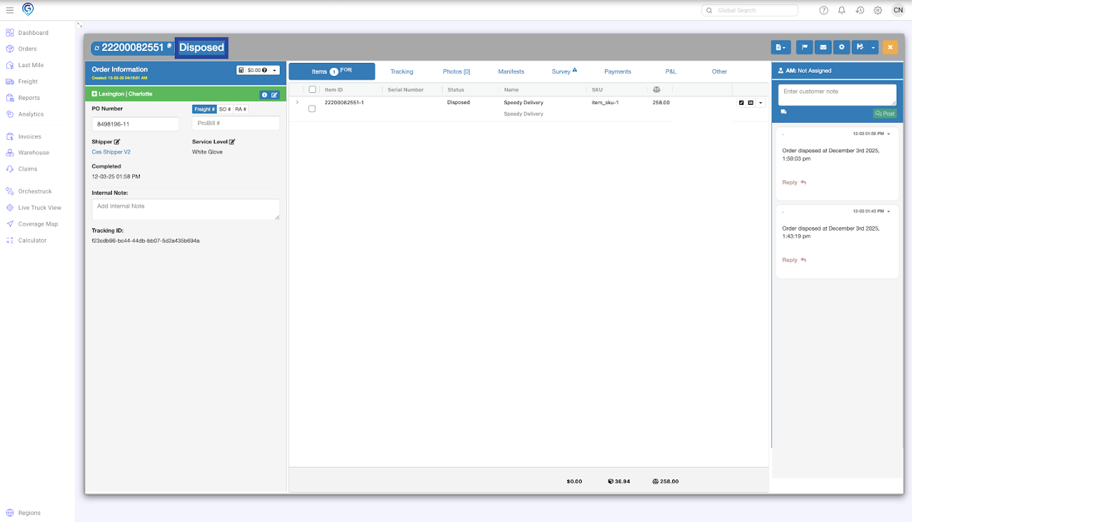This screenshot has height=522, width=1119.
Task: Click the edit pencil on item row
Action: tap(741, 103)
